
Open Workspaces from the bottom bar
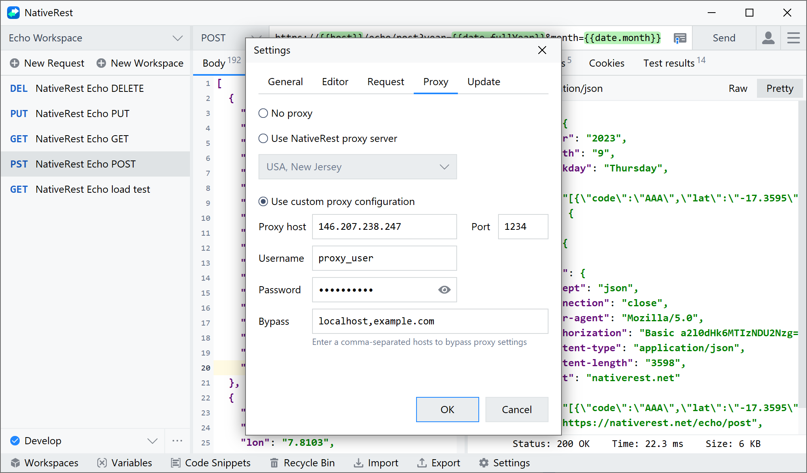[45, 463]
